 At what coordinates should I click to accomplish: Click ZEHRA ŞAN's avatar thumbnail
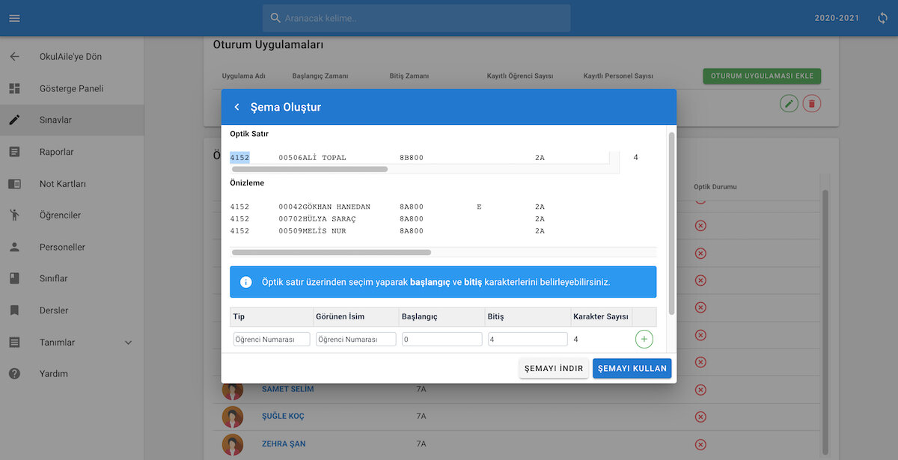pyautogui.click(x=233, y=444)
